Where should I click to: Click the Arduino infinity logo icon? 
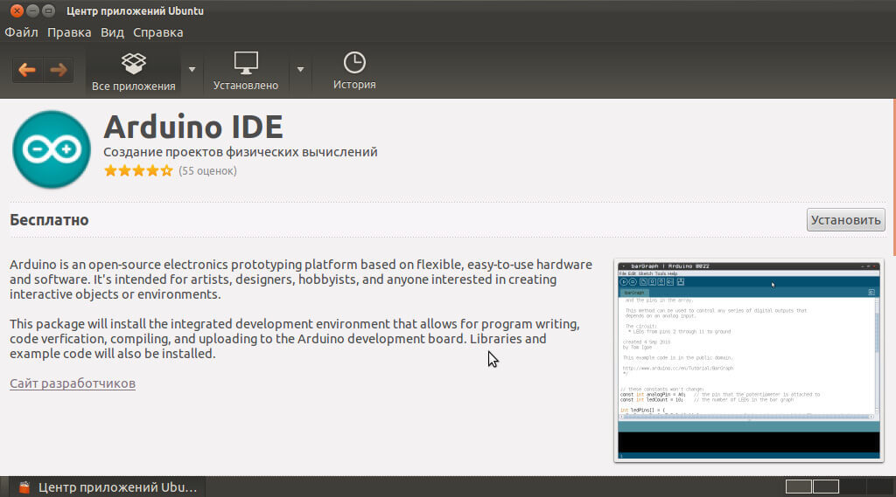coord(52,149)
